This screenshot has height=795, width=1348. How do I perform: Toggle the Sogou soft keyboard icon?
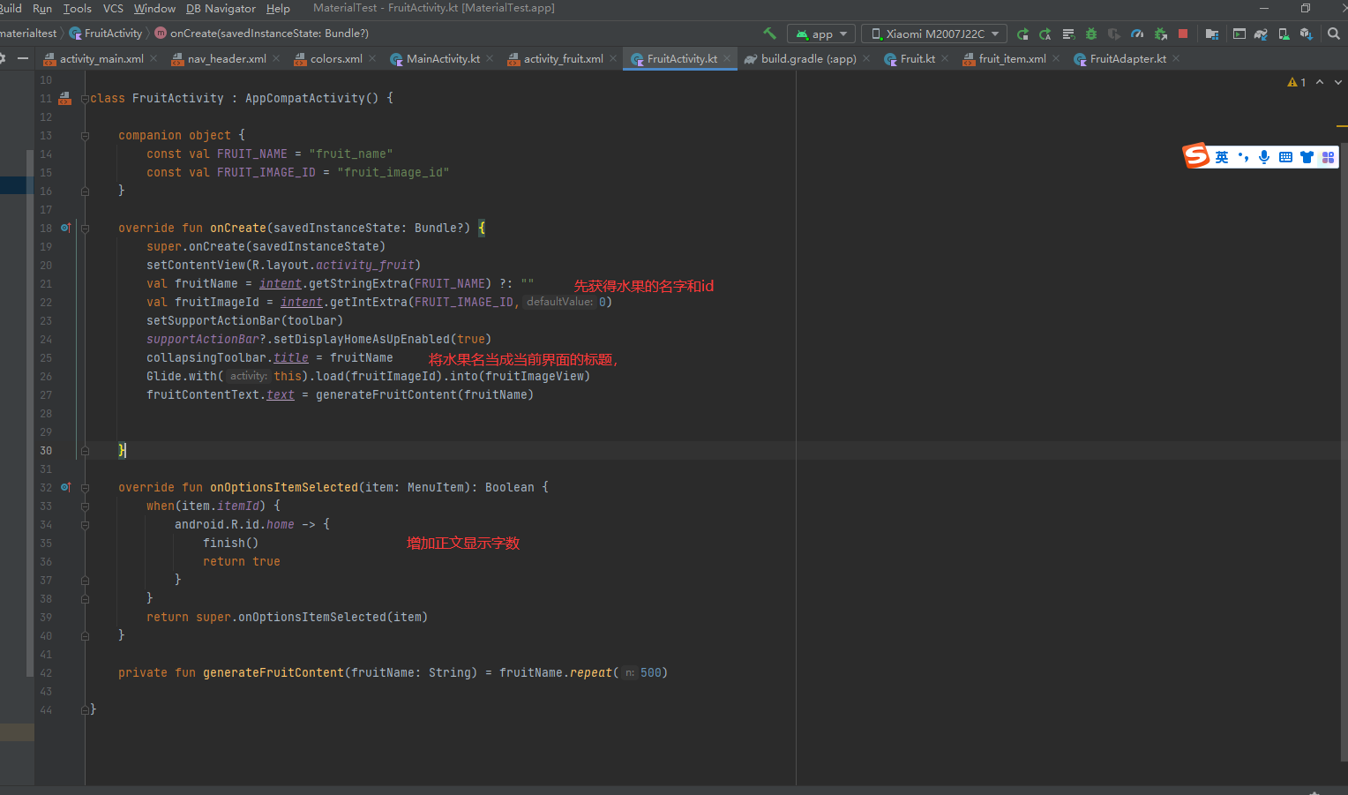1285,157
